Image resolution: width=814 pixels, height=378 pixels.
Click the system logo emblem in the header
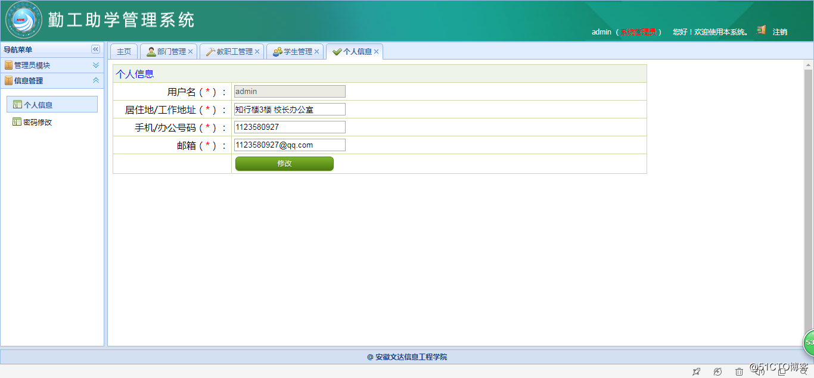click(24, 20)
